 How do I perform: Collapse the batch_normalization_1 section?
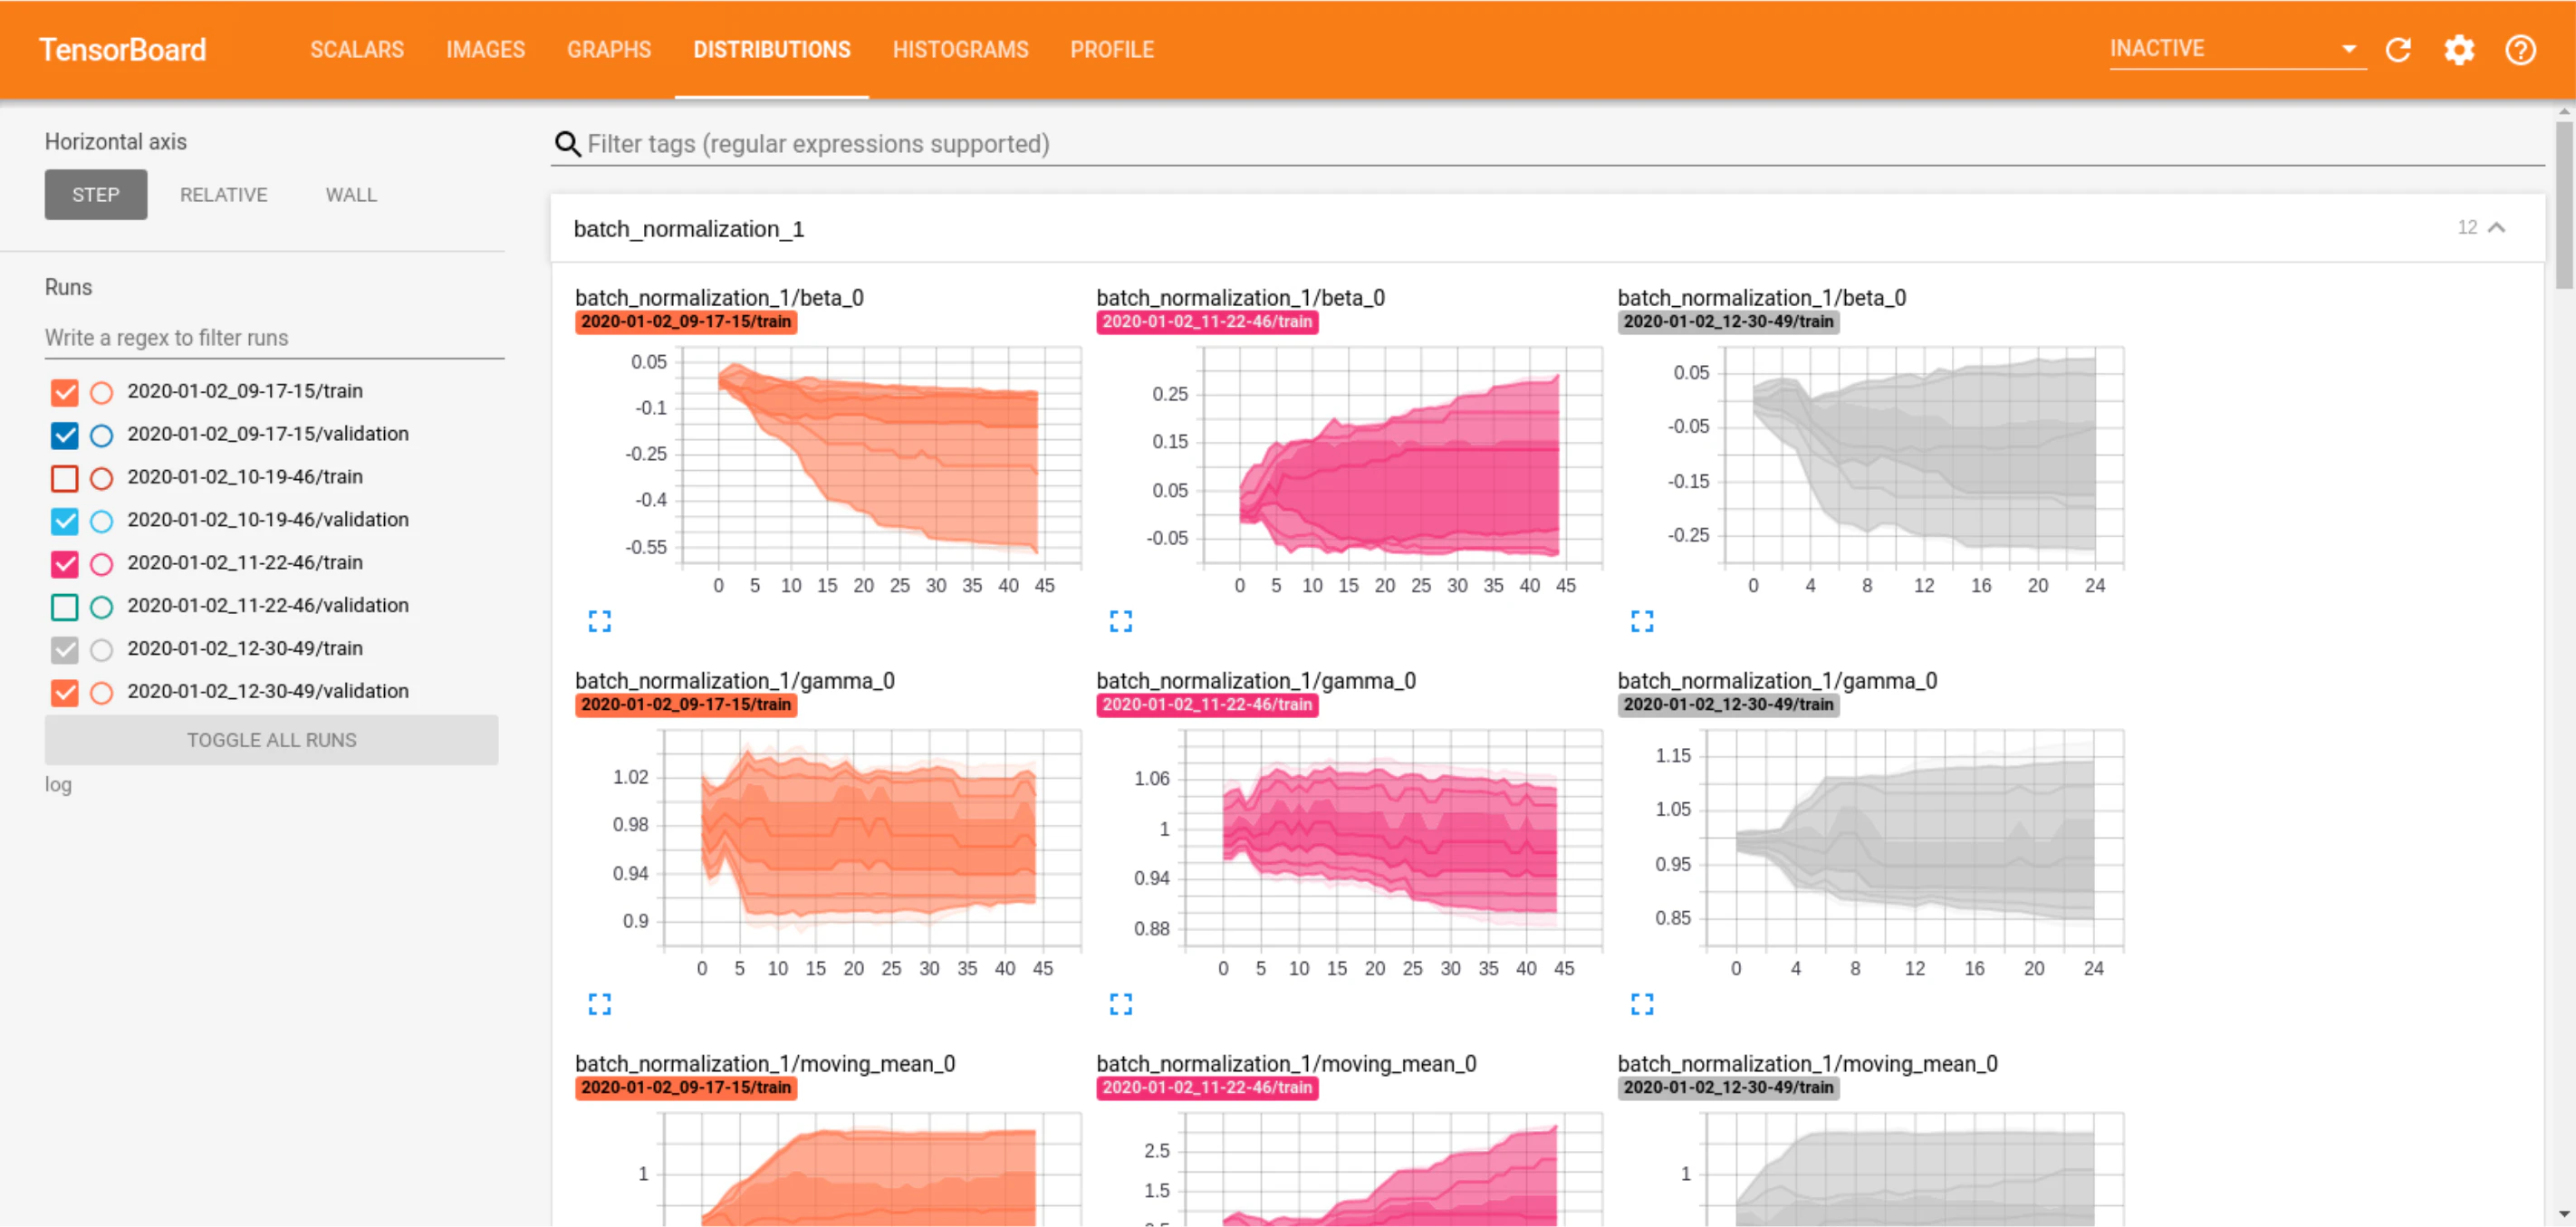[2496, 228]
